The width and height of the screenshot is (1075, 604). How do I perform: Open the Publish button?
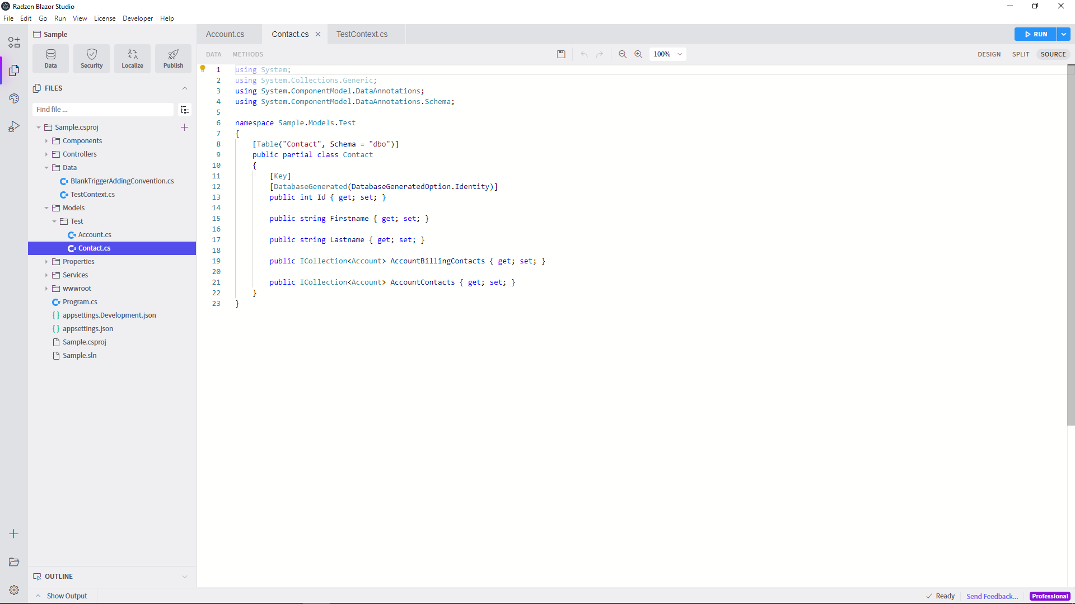(x=174, y=58)
